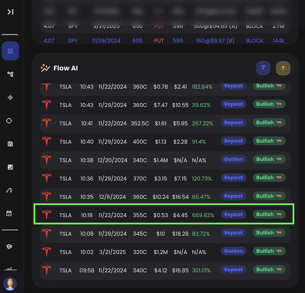305x293 pixels.
Task: Open the user profile avatar
Action: point(10,284)
